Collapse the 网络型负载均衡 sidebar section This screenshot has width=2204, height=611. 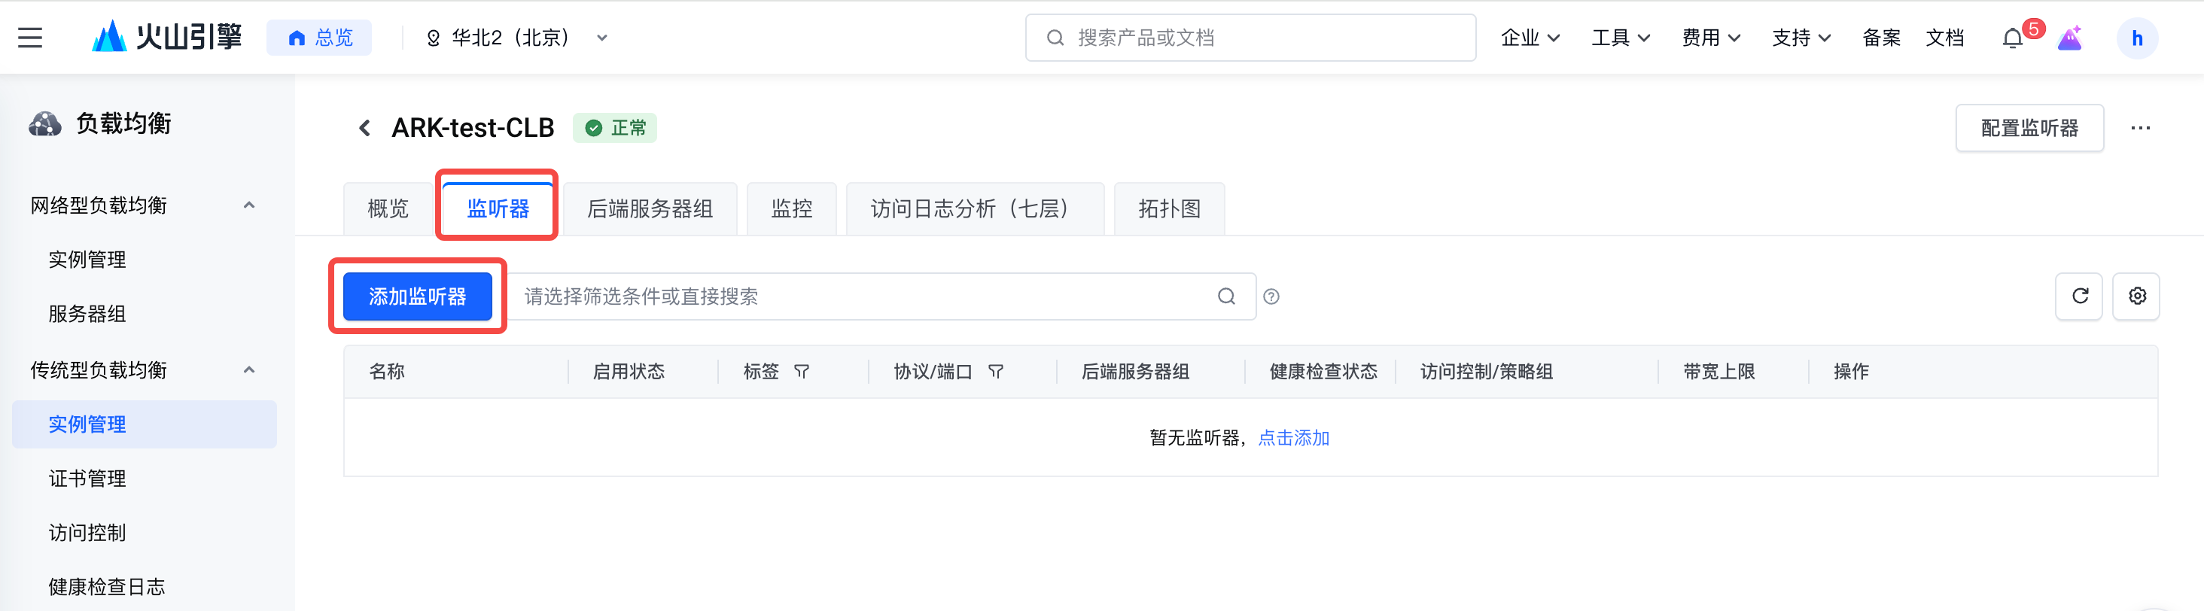[249, 205]
